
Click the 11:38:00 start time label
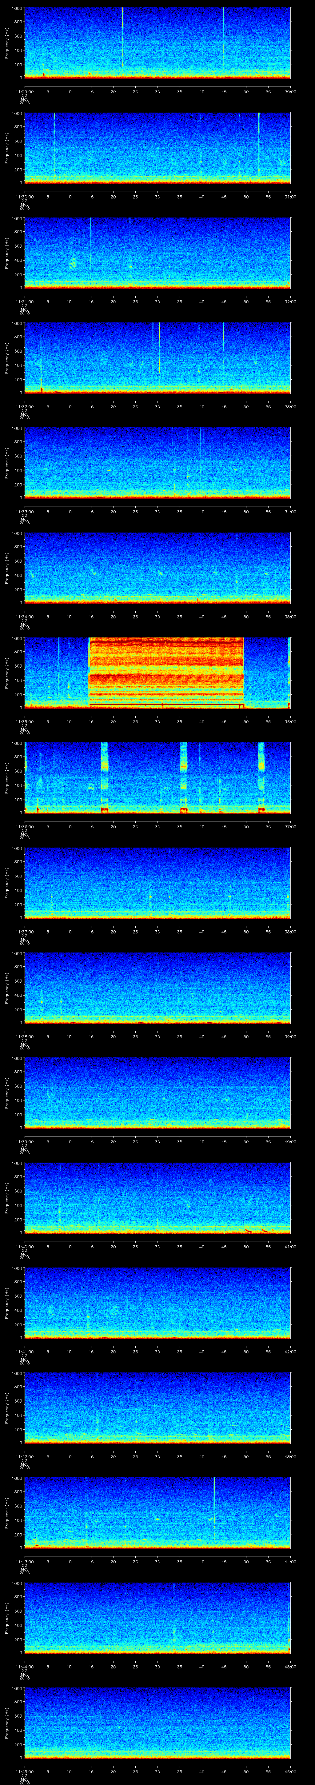click(x=24, y=1036)
